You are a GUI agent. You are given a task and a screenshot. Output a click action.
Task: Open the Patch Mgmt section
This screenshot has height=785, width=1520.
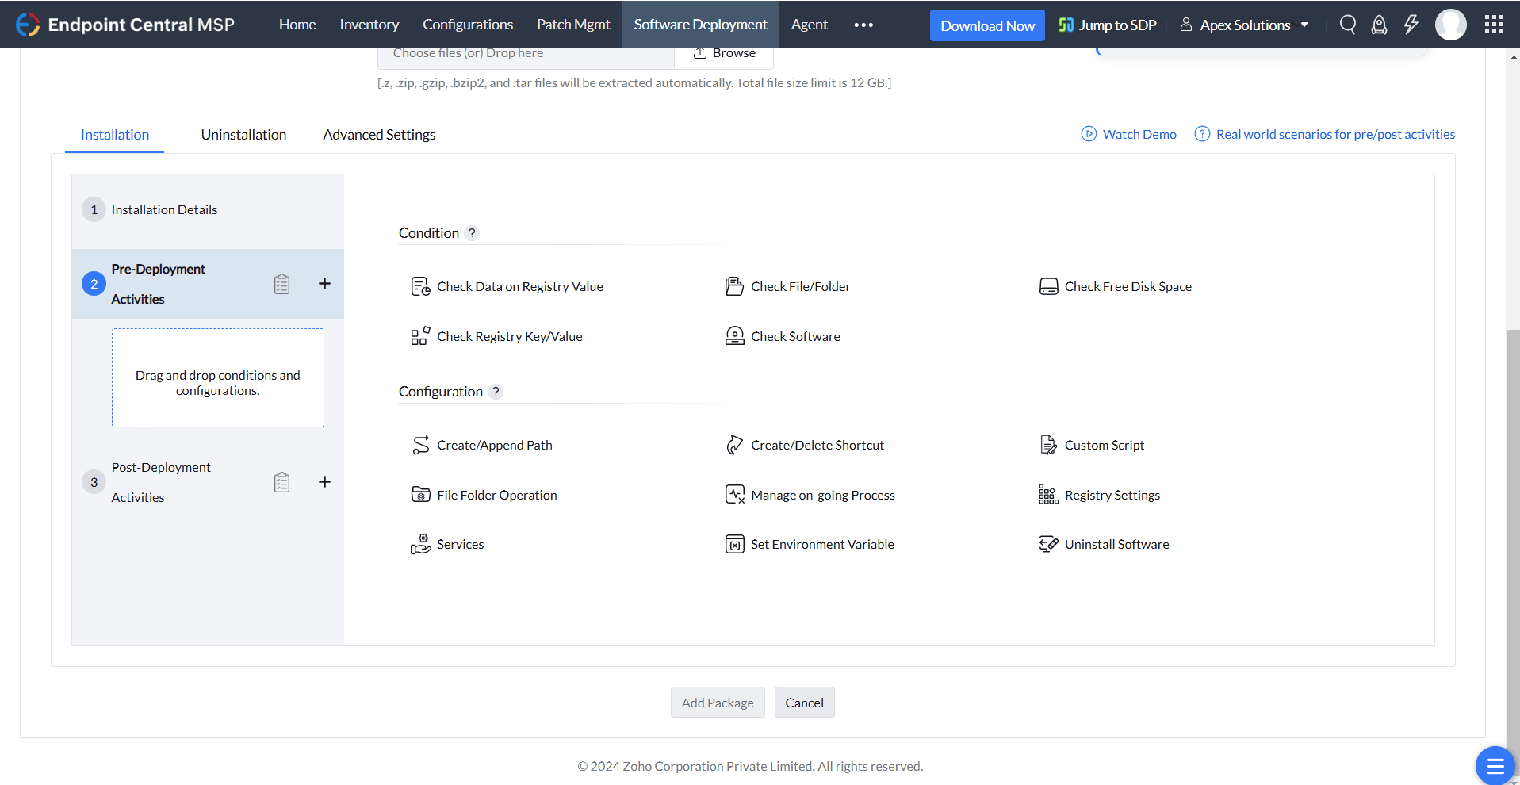[x=573, y=25]
